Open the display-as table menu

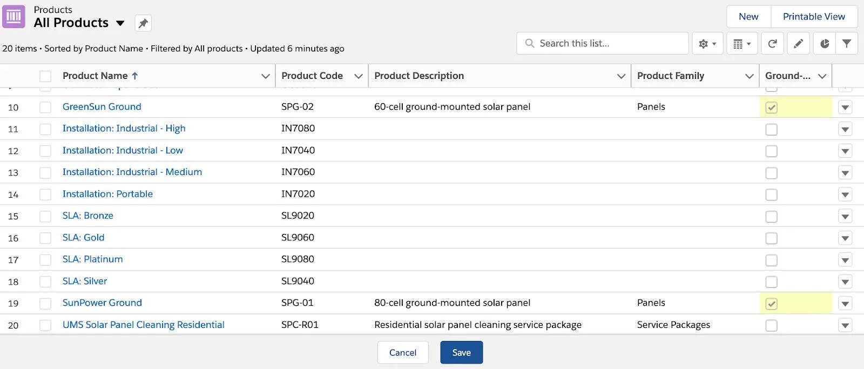click(x=742, y=44)
